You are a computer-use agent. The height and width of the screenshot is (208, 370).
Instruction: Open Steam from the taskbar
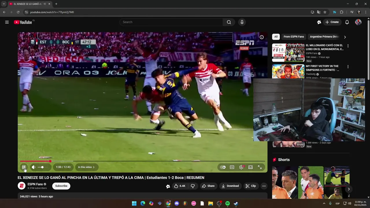pyautogui.click(x=236, y=203)
